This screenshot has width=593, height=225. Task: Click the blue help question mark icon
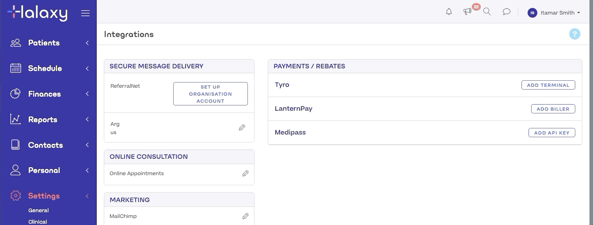574,34
